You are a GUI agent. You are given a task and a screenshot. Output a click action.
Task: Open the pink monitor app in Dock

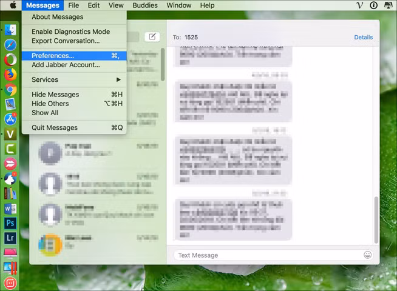coord(10,253)
